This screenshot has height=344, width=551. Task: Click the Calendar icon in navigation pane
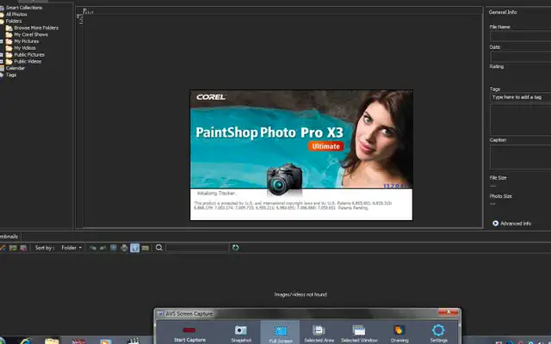(2, 68)
